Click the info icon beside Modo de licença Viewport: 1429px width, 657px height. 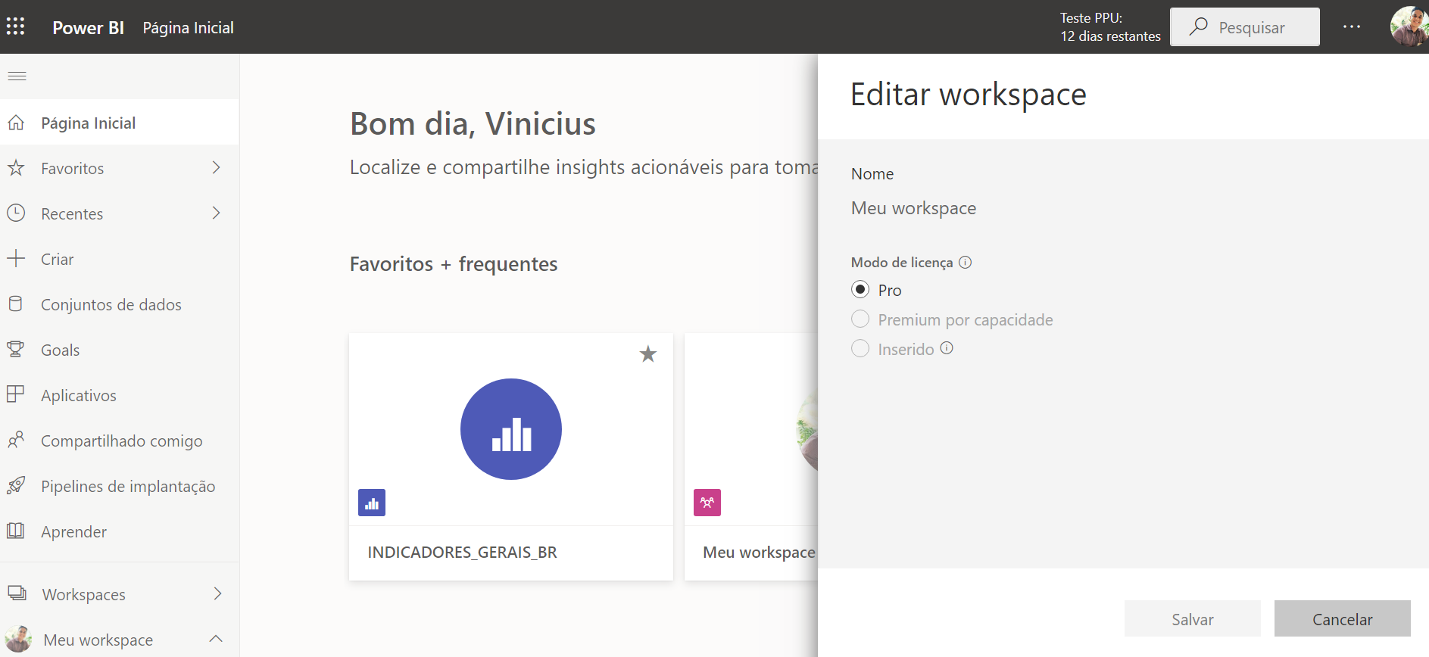pyautogui.click(x=966, y=263)
